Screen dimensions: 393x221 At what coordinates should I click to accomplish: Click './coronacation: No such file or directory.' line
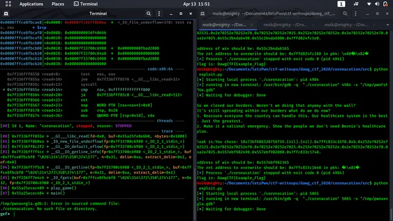point(49,209)
